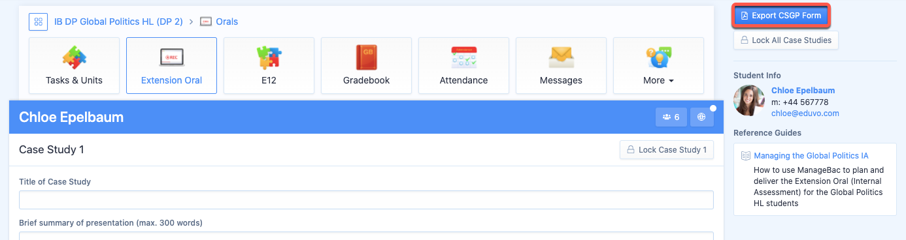This screenshot has height=240, width=906.
Task: Show the 6 students group button
Action: point(671,117)
